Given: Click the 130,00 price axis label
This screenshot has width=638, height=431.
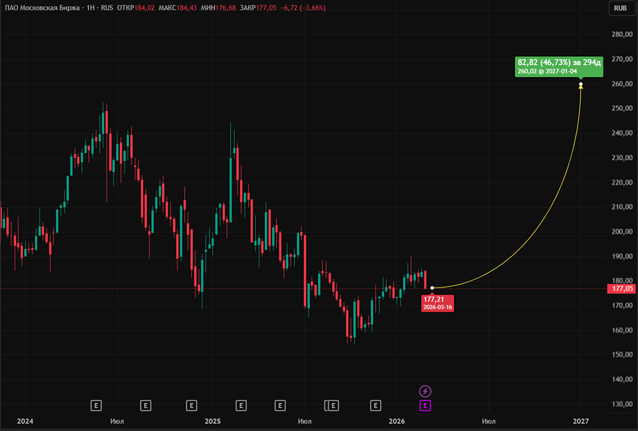Looking at the screenshot, I should (622, 404).
